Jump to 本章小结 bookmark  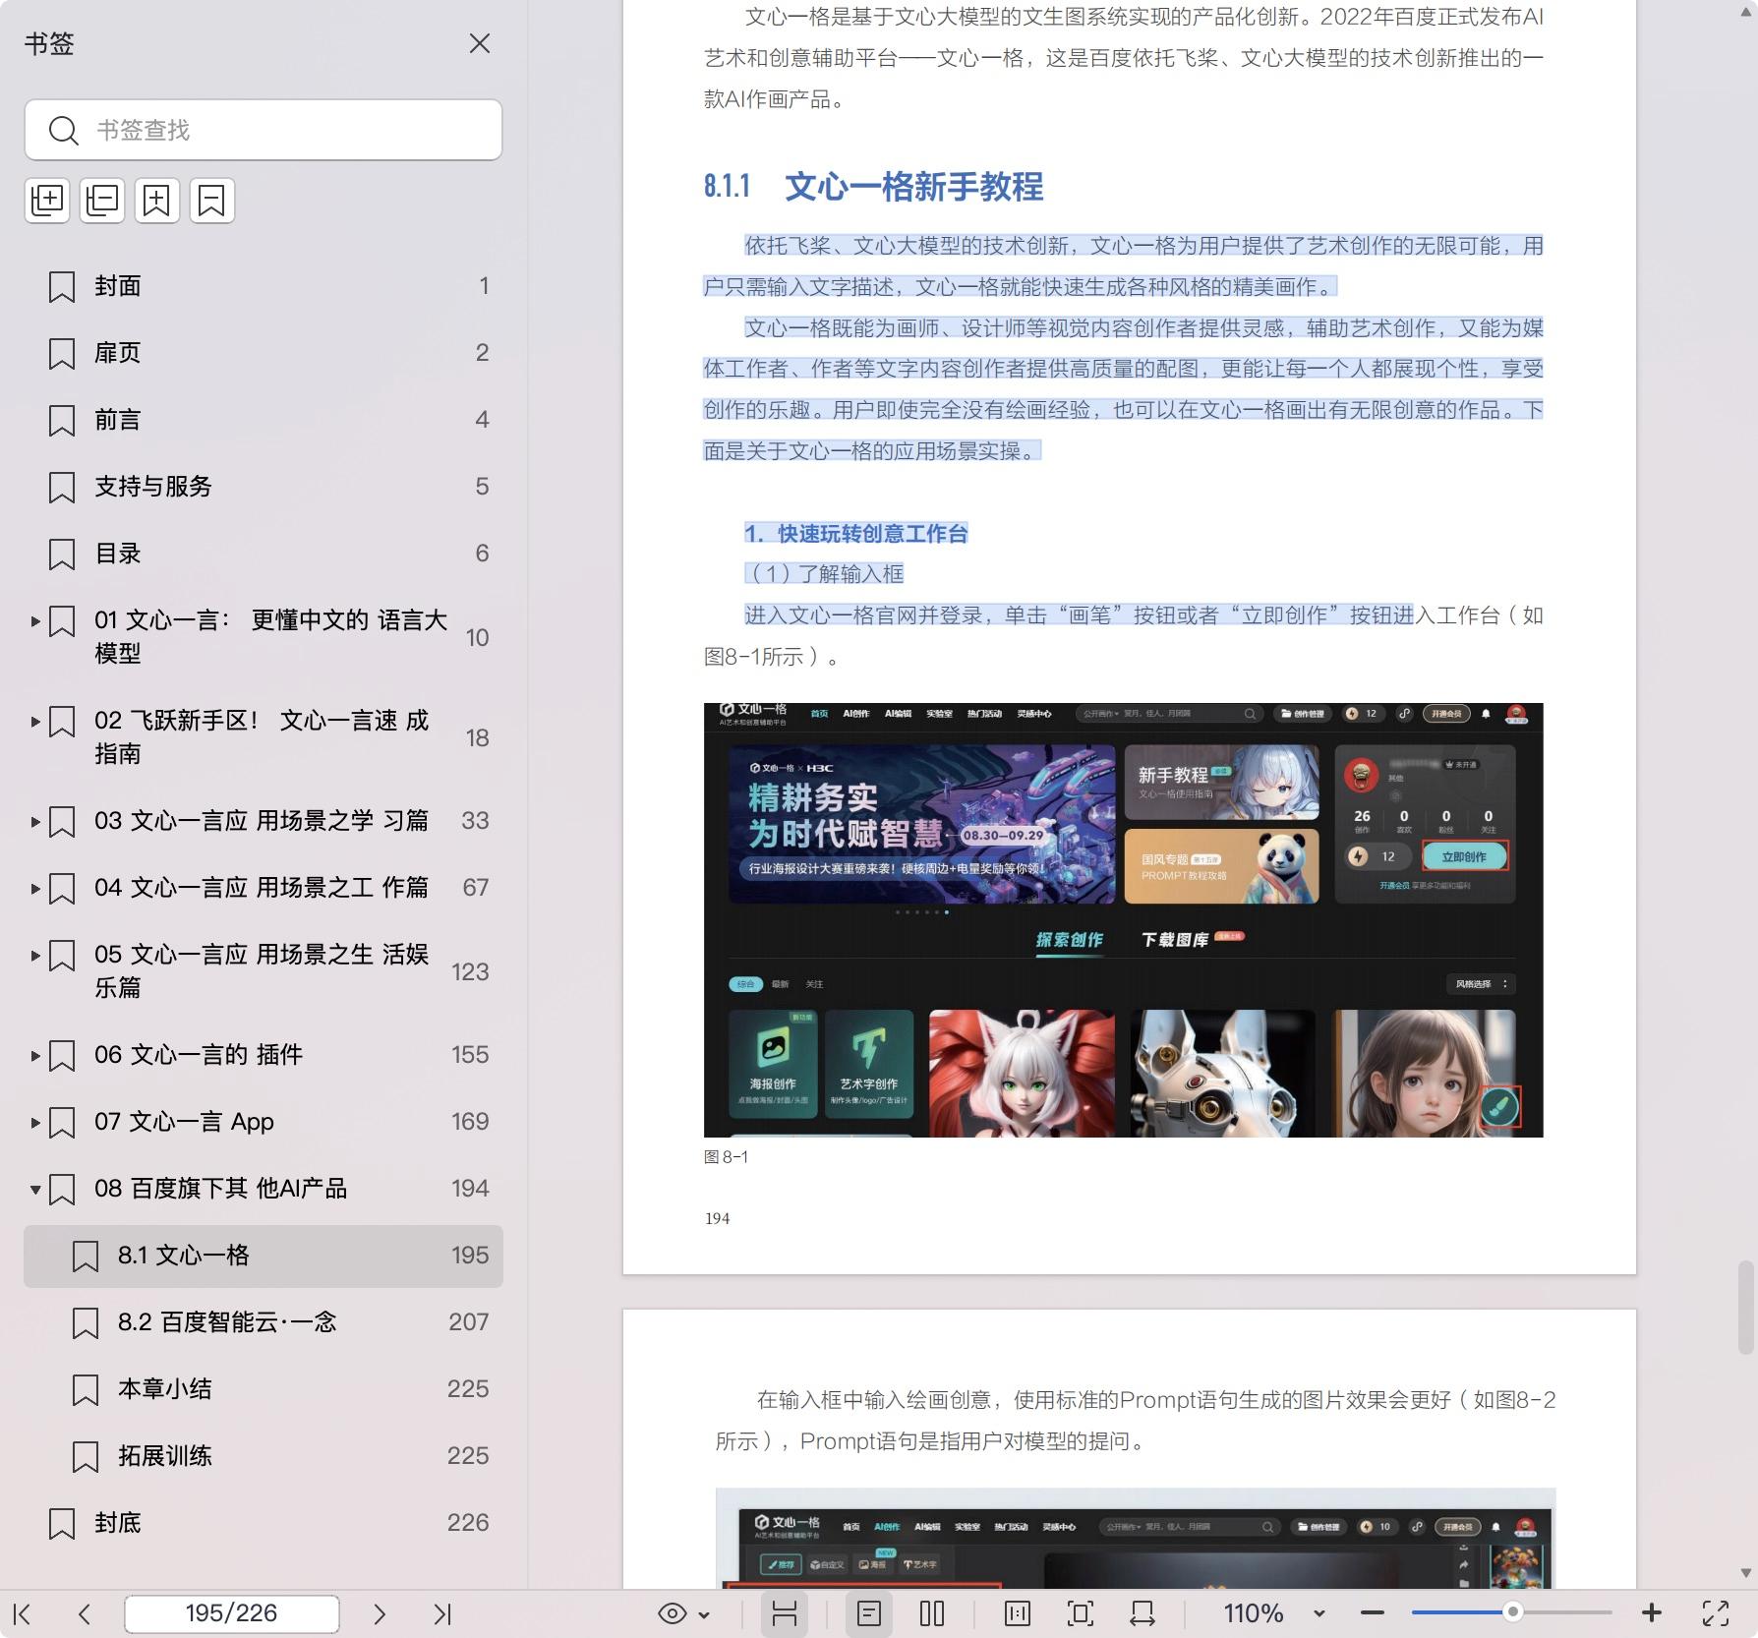264,1389
